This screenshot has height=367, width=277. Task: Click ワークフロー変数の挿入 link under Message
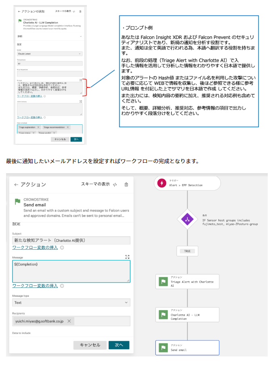tap(35, 286)
